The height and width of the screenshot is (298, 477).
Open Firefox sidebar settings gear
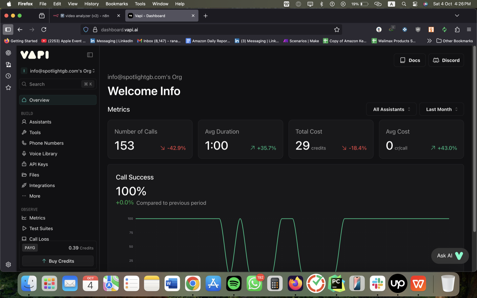8,265
